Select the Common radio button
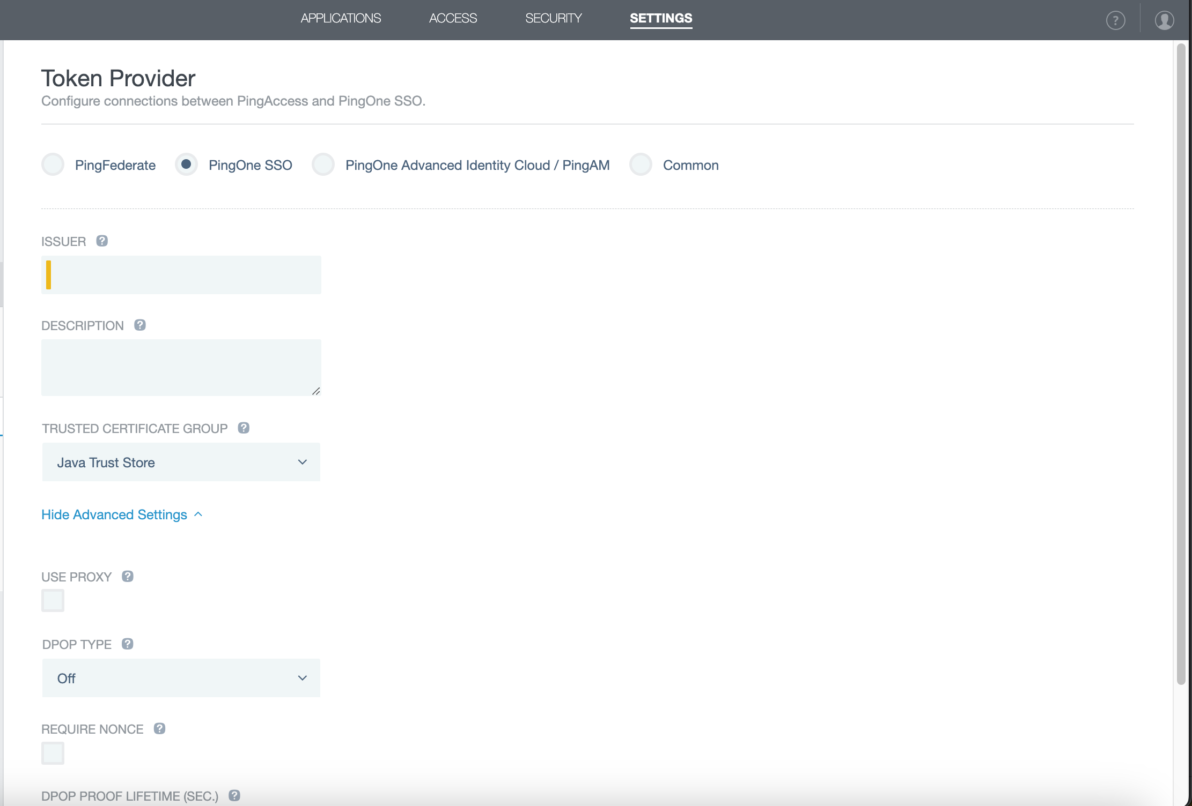This screenshot has width=1192, height=806. [641, 165]
